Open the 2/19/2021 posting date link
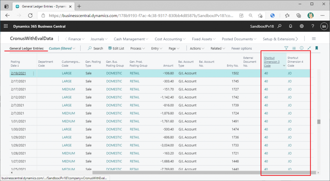The image size is (330, 181). click(18, 73)
